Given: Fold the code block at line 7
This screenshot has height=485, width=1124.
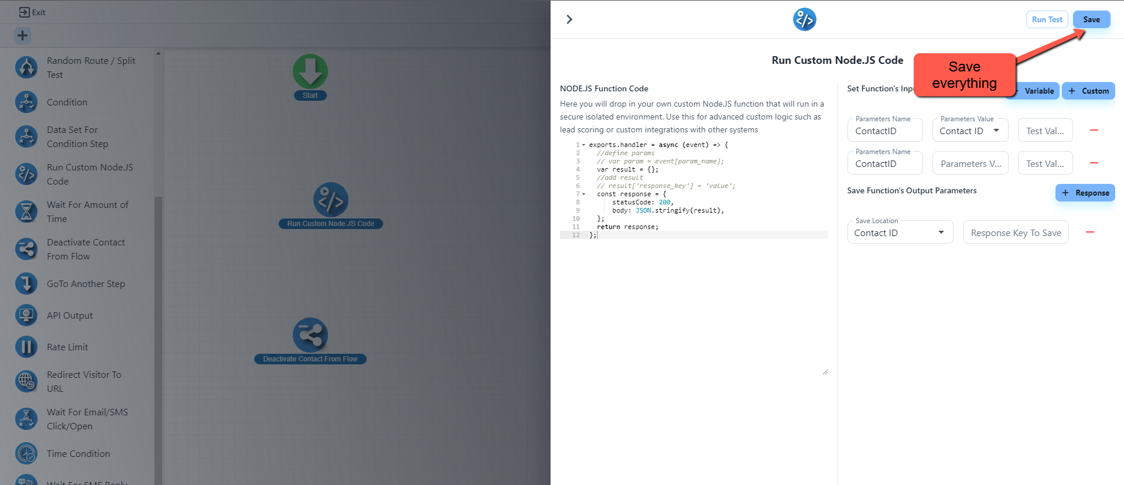Looking at the screenshot, I should click(584, 194).
